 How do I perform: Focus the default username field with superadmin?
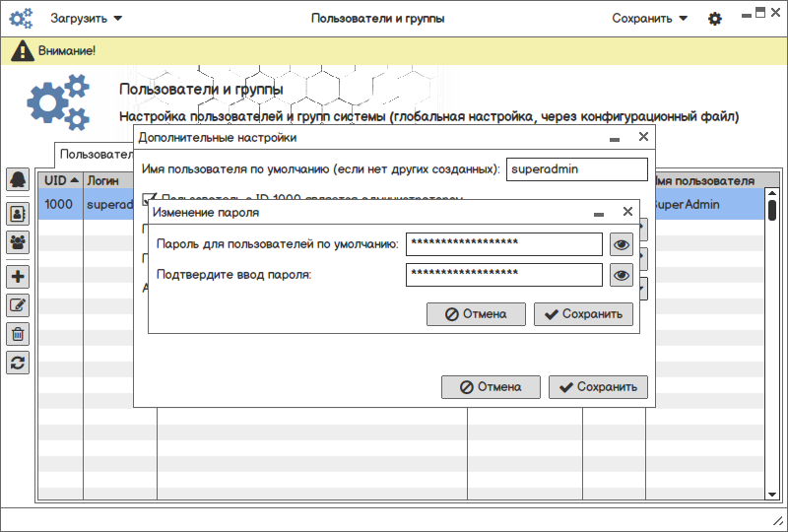(576, 169)
